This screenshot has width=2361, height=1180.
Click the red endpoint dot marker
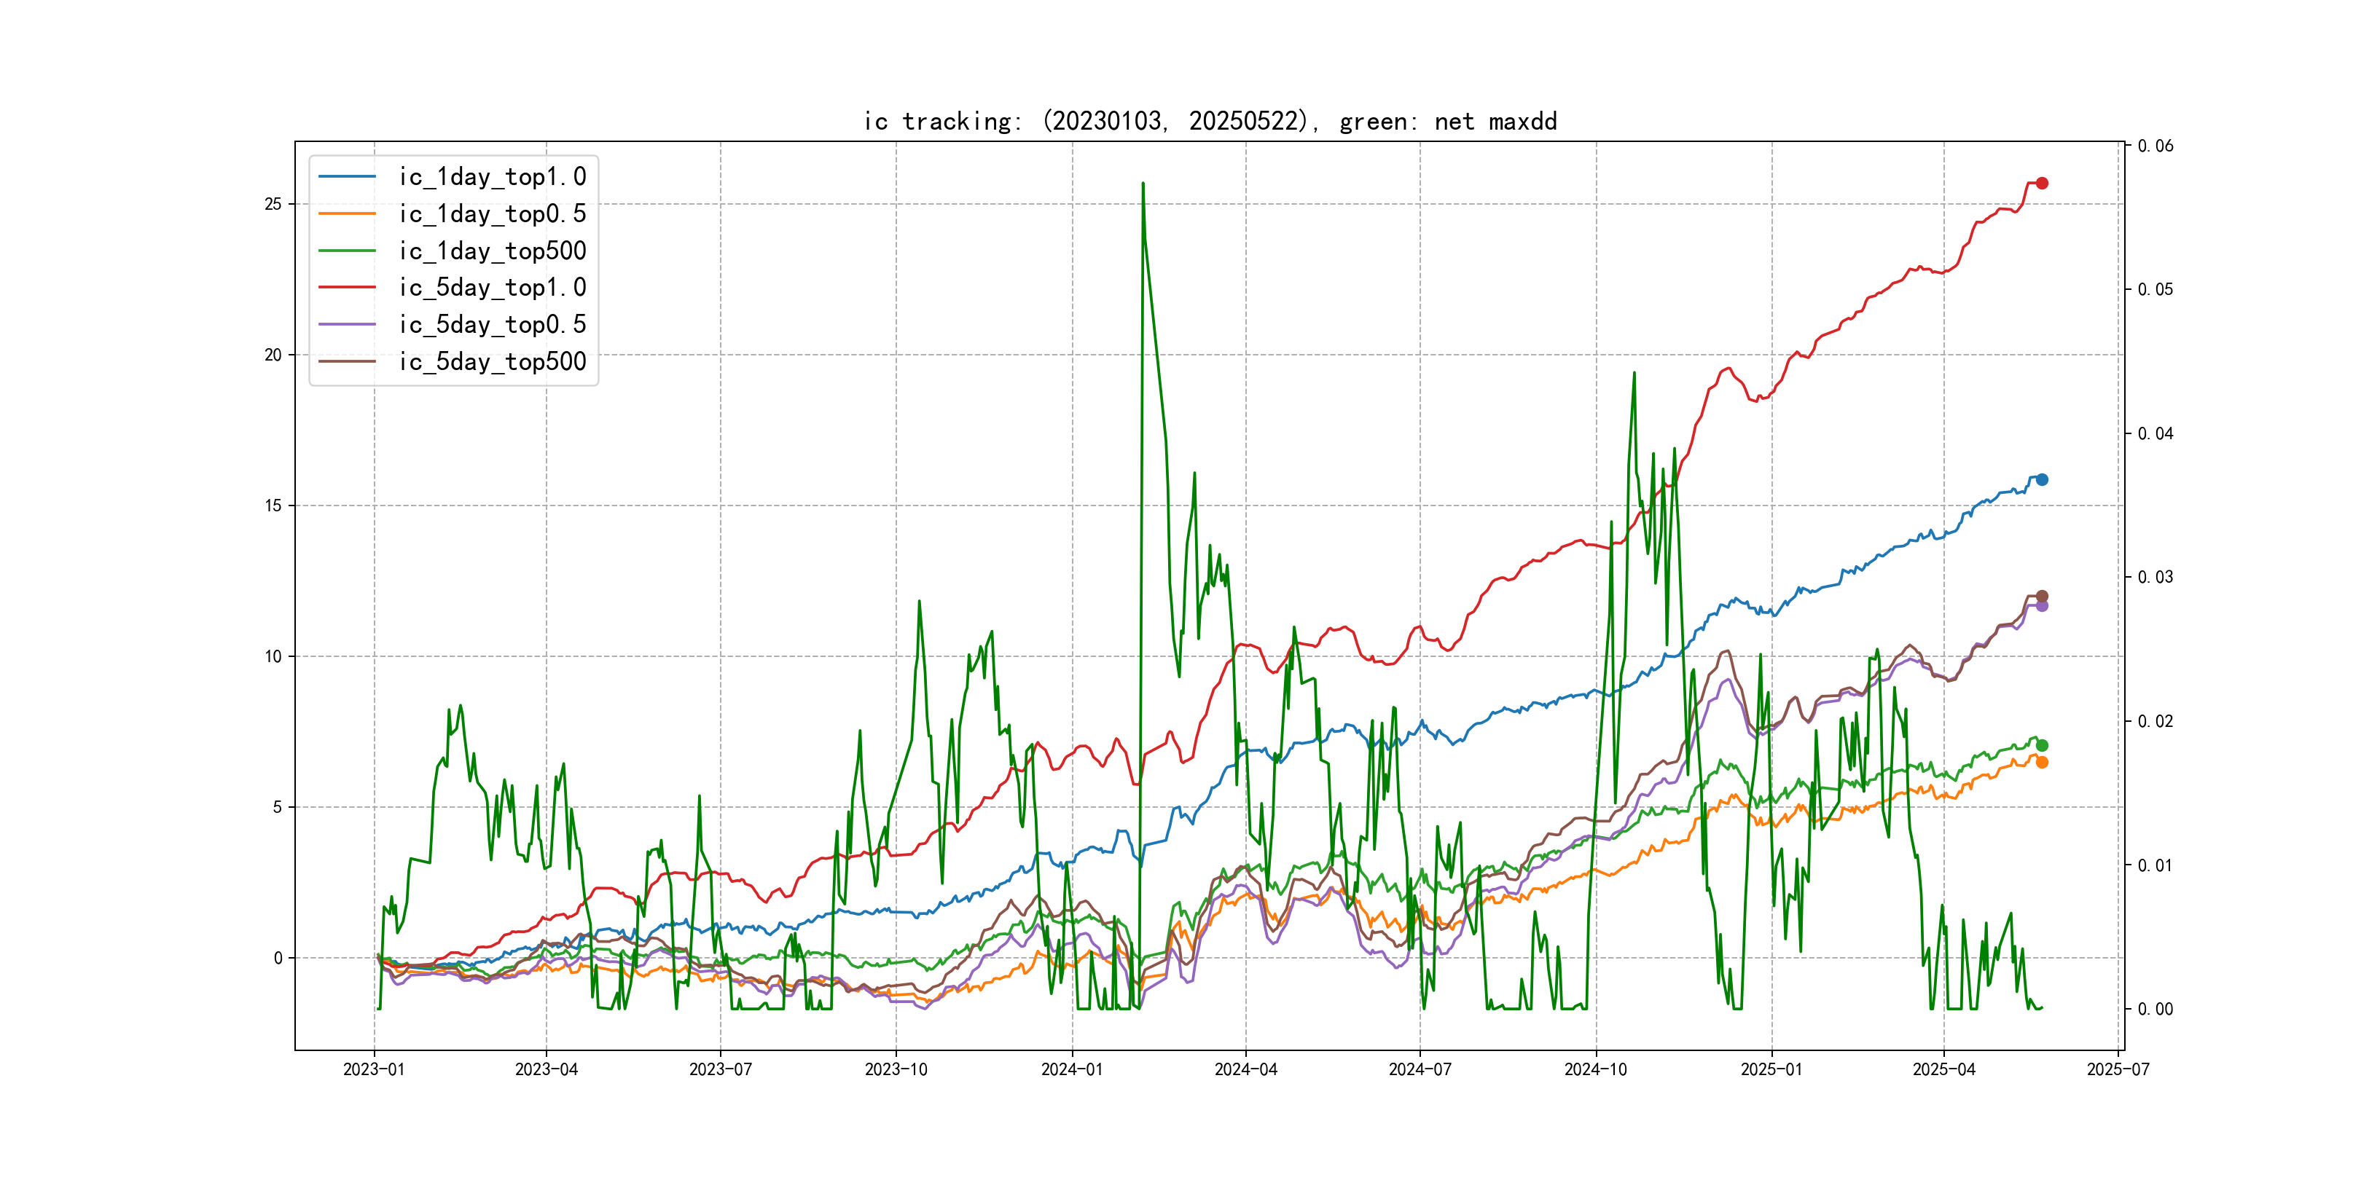click(2042, 184)
